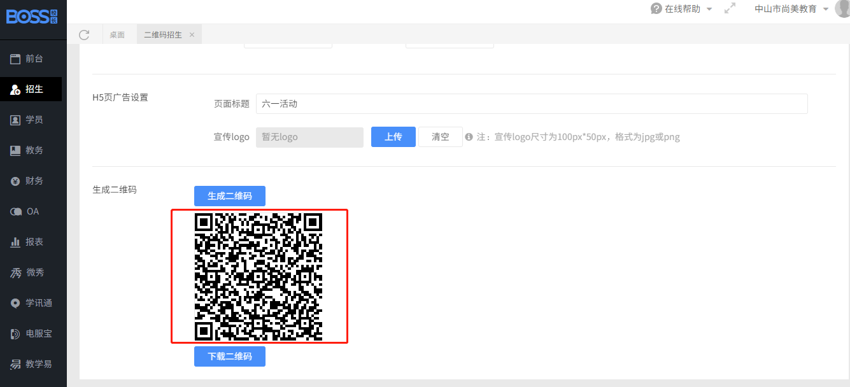The image size is (850, 387).
Task: Click the 学员 sidebar icon
Action: coord(15,120)
